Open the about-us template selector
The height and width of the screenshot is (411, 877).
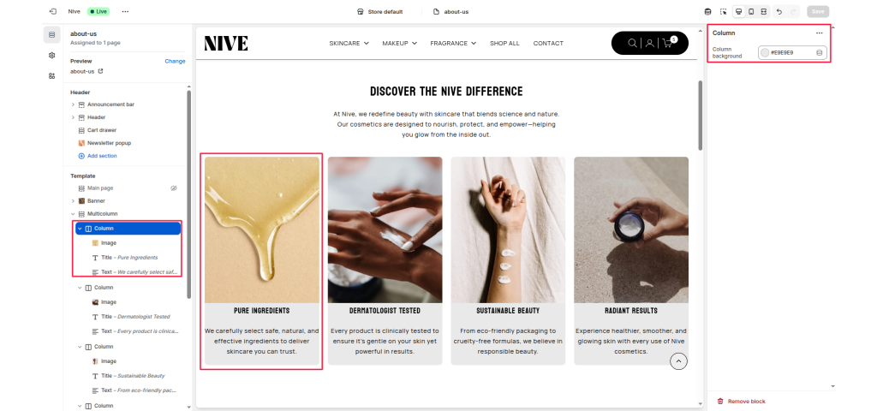tap(450, 12)
